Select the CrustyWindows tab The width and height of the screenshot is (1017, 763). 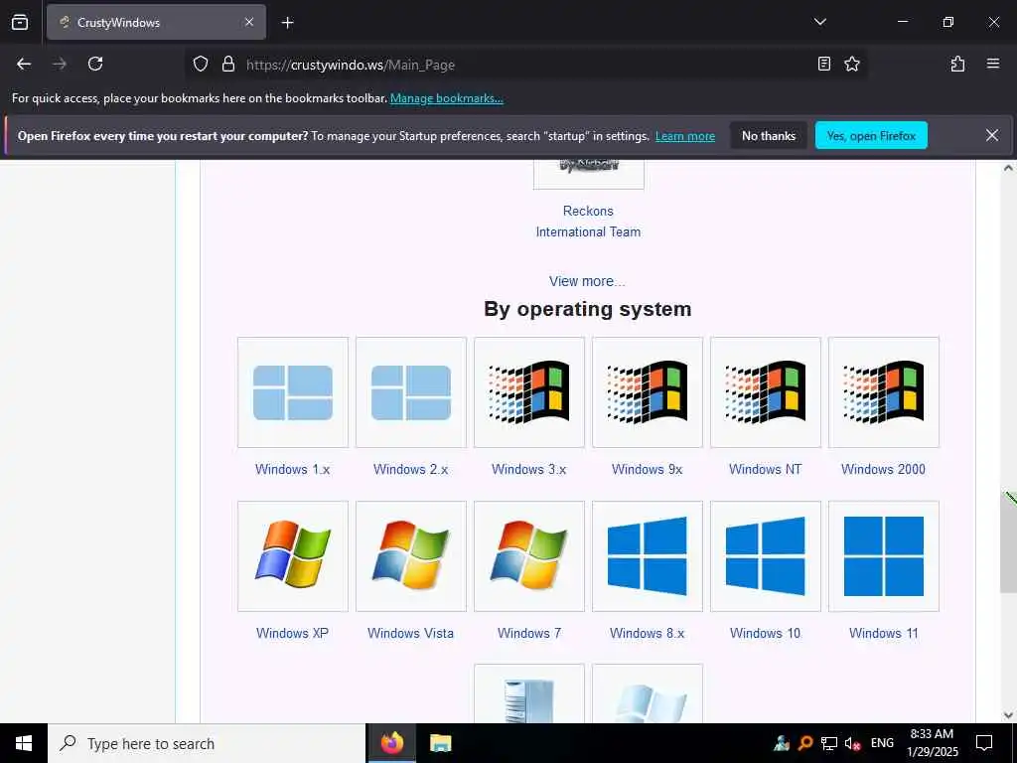[156, 22]
